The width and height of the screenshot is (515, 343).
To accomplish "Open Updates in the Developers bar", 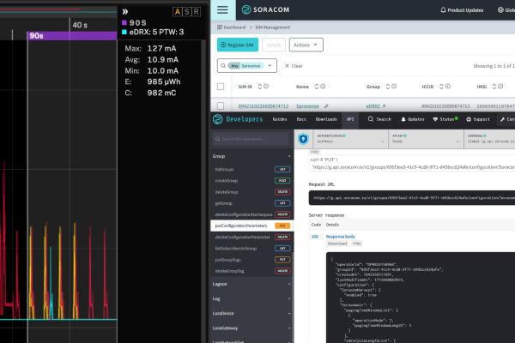I will point(403,119).
